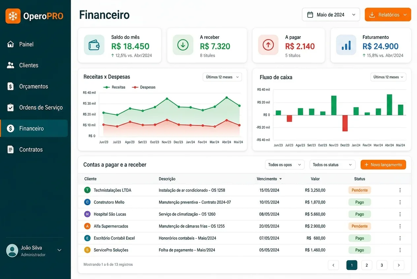This screenshot has height=279, width=417.
Task: Open the Orçamentos sidebar section
Action: click(34, 86)
